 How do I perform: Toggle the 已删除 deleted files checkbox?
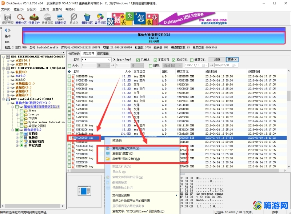click(x=138, y=60)
